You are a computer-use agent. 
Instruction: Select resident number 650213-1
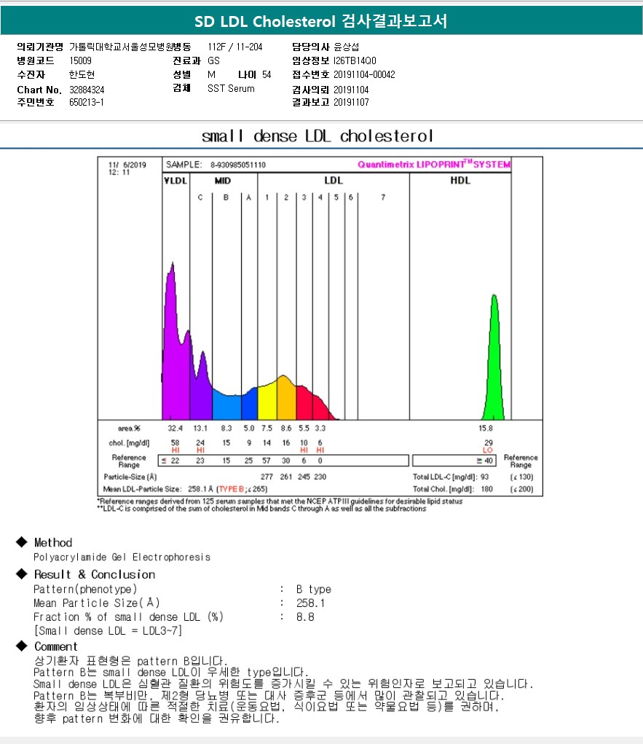tap(87, 102)
